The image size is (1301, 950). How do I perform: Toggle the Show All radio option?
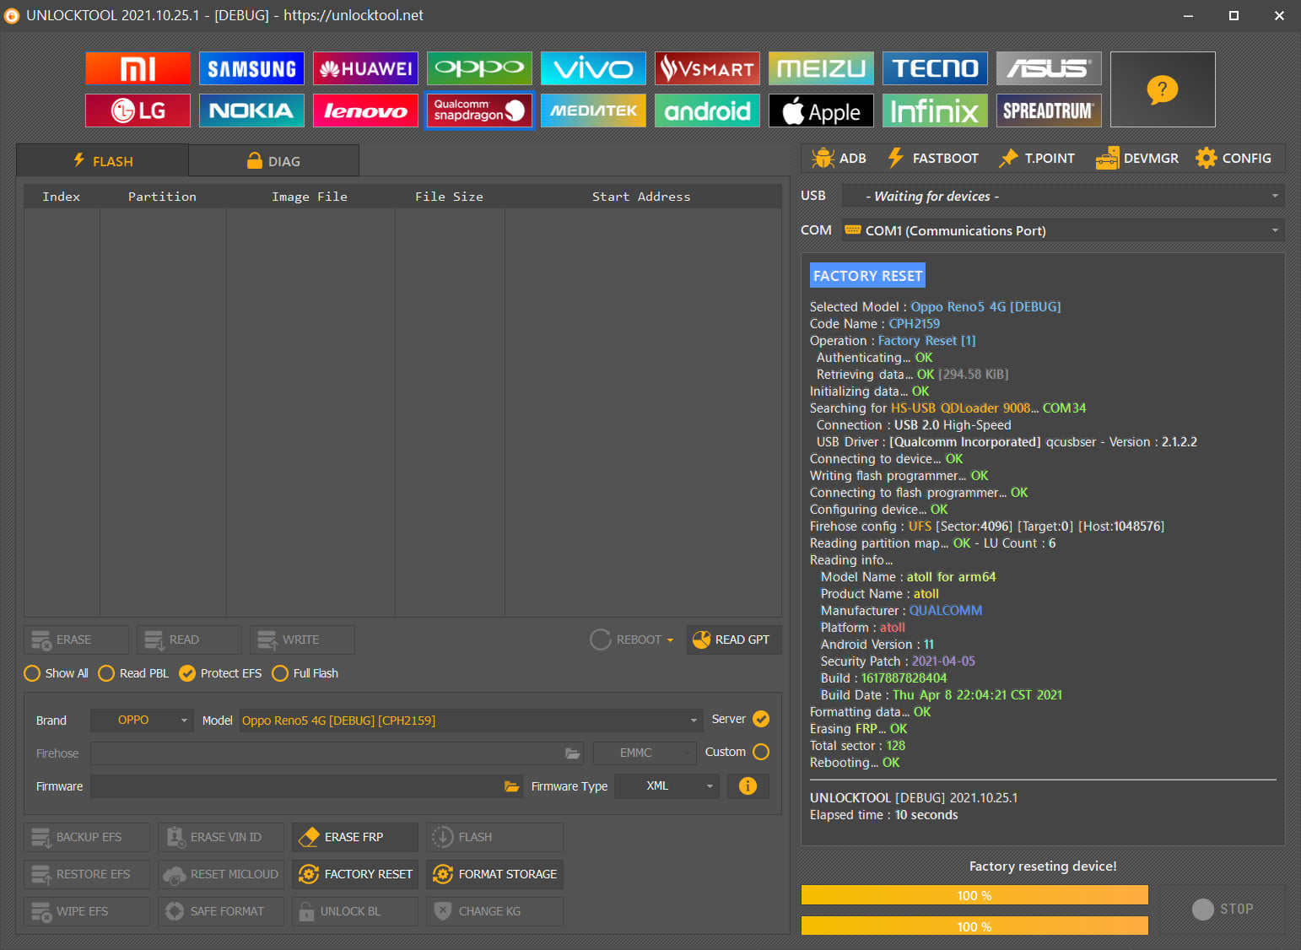(57, 673)
